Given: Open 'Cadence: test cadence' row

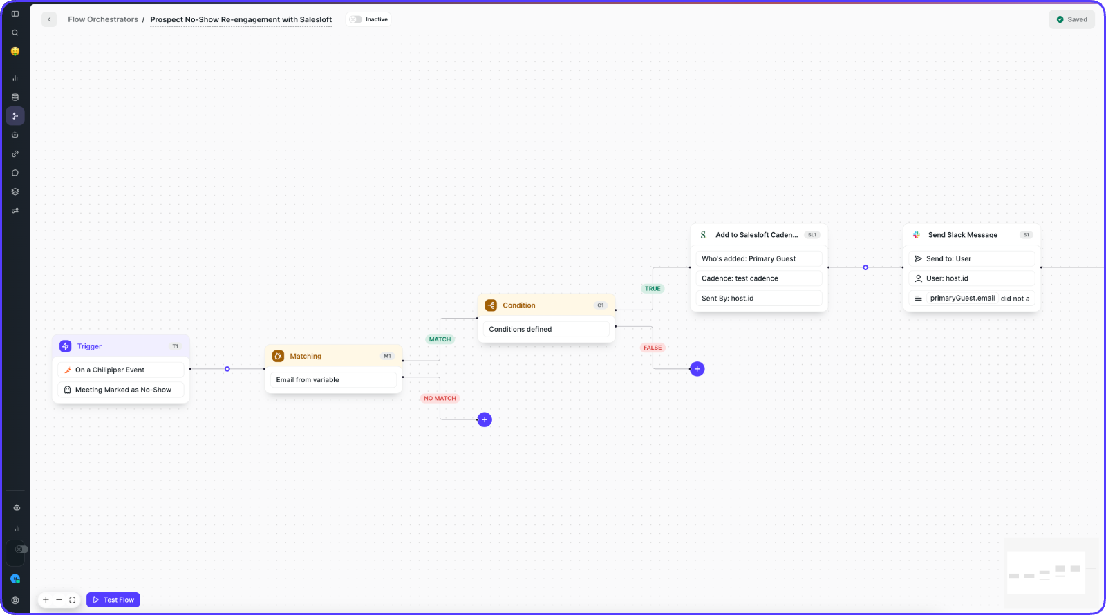Looking at the screenshot, I should coord(759,278).
